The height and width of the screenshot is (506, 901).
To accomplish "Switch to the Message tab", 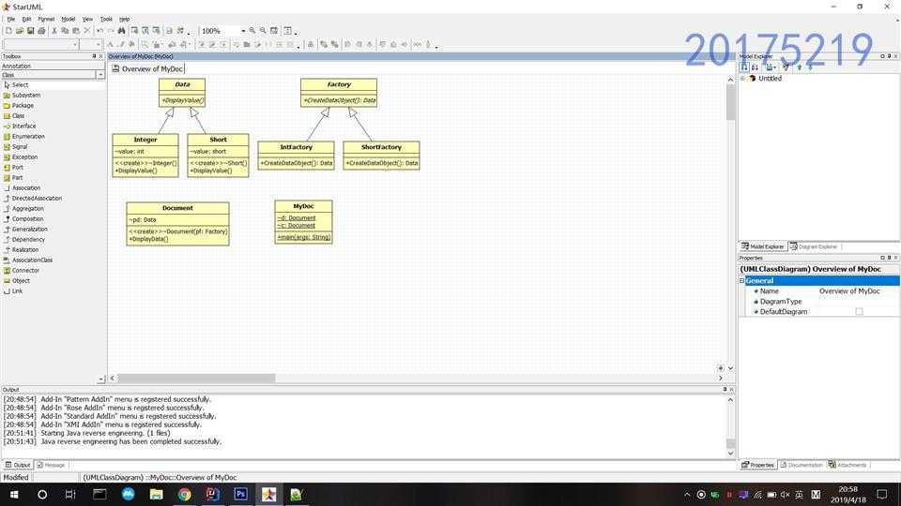I will tap(51, 466).
